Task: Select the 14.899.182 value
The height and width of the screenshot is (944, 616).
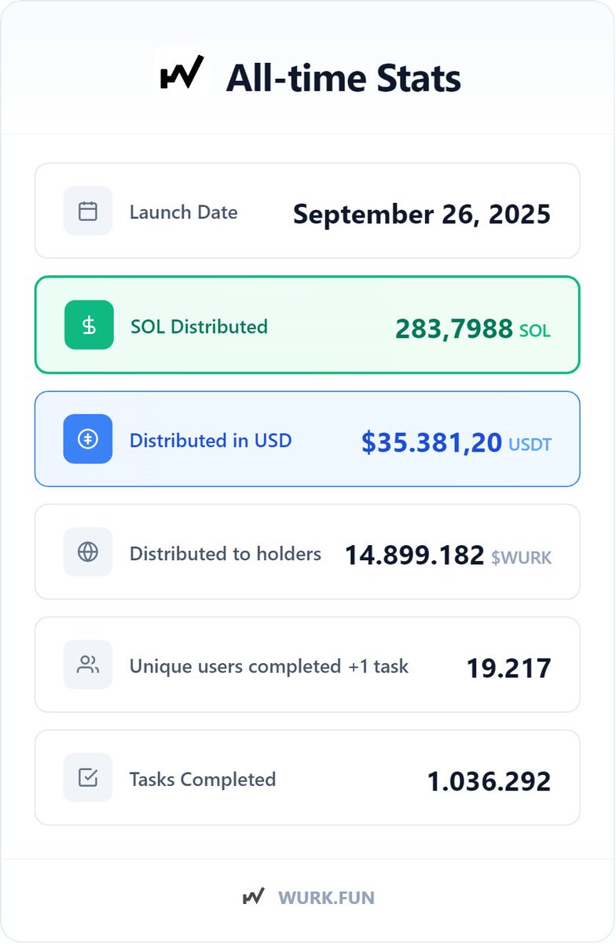Action: point(415,555)
